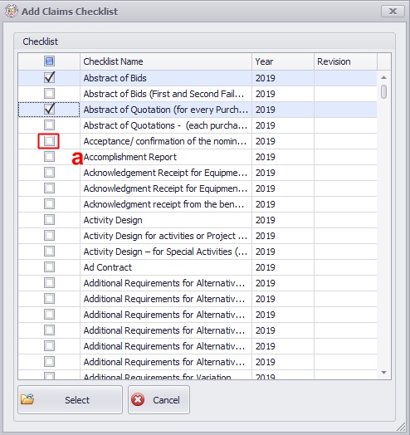Check the Acknowledgment receipt from the ben... checkbox

coord(49,204)
